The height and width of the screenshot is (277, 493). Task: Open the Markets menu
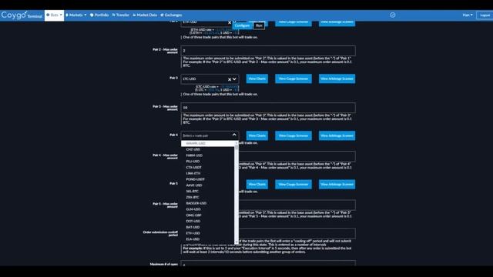(75, 15)
